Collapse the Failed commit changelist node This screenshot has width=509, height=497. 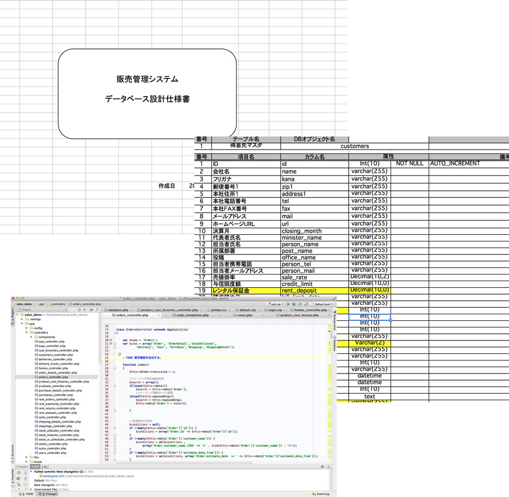31,471
